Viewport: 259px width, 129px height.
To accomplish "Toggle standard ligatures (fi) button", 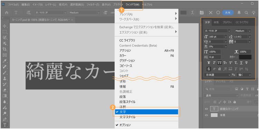I will pos(209,69).
